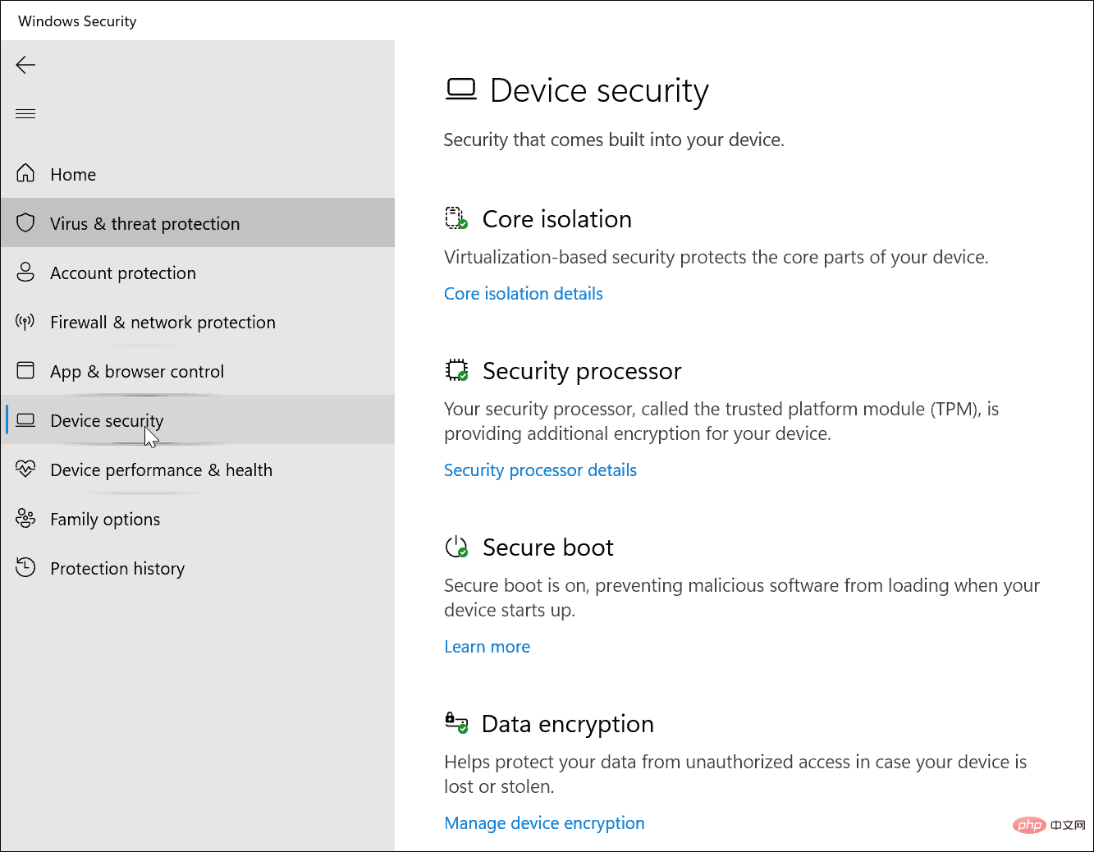Click the Firewall & network protection signal icon

(x=25, y=321)
